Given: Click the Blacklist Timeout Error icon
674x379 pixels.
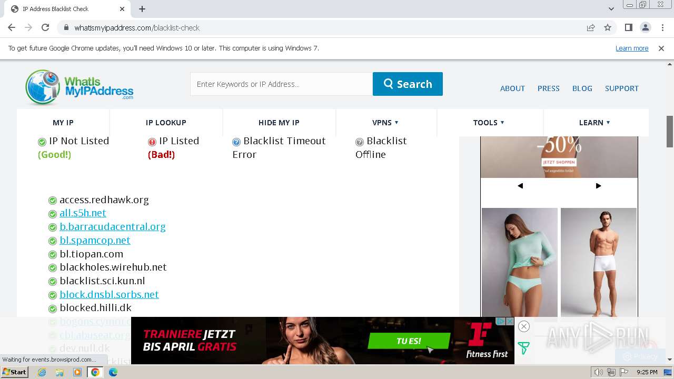Looking at the screenshot, I should pos(236,142).
